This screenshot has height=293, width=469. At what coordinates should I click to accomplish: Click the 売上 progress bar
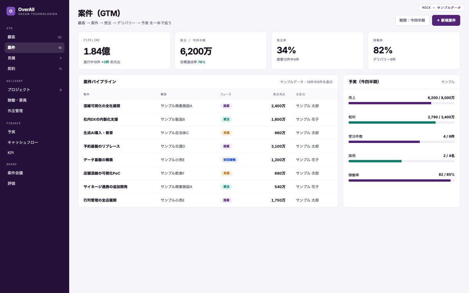401,103
